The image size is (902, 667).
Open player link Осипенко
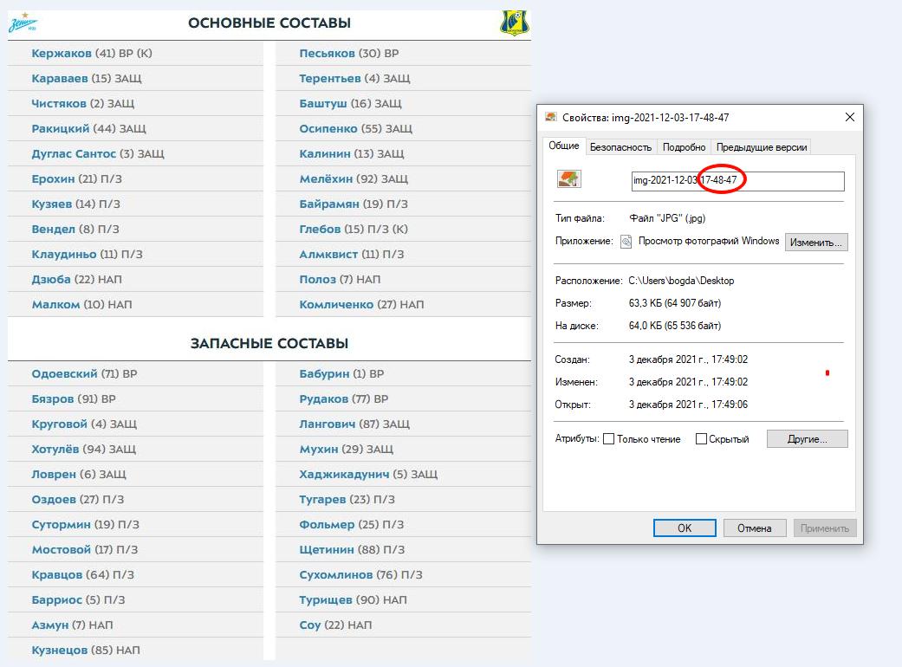click(x=328, y=129)
